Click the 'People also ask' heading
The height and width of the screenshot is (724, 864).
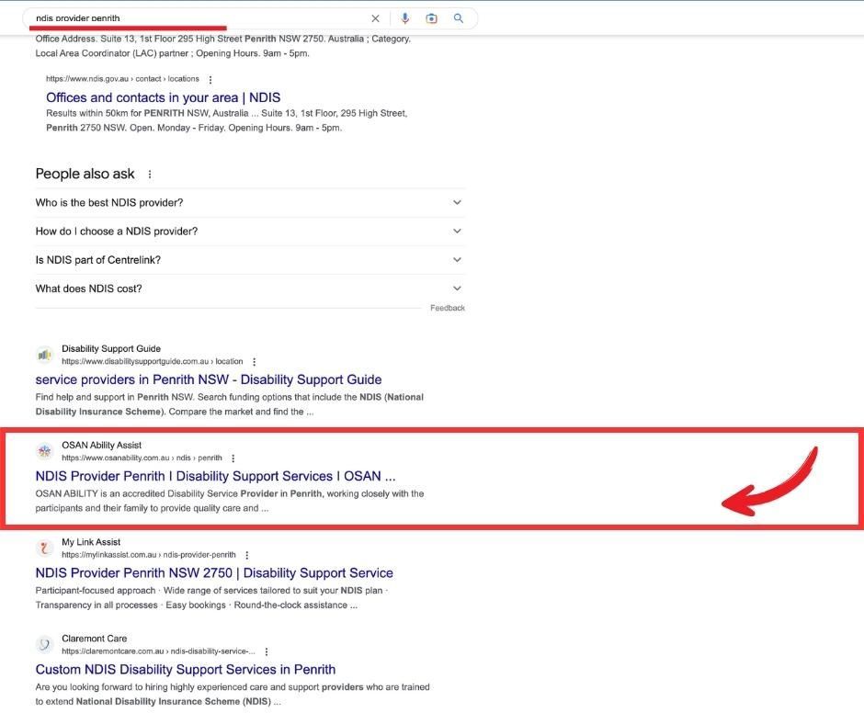(x=85, y=175)
